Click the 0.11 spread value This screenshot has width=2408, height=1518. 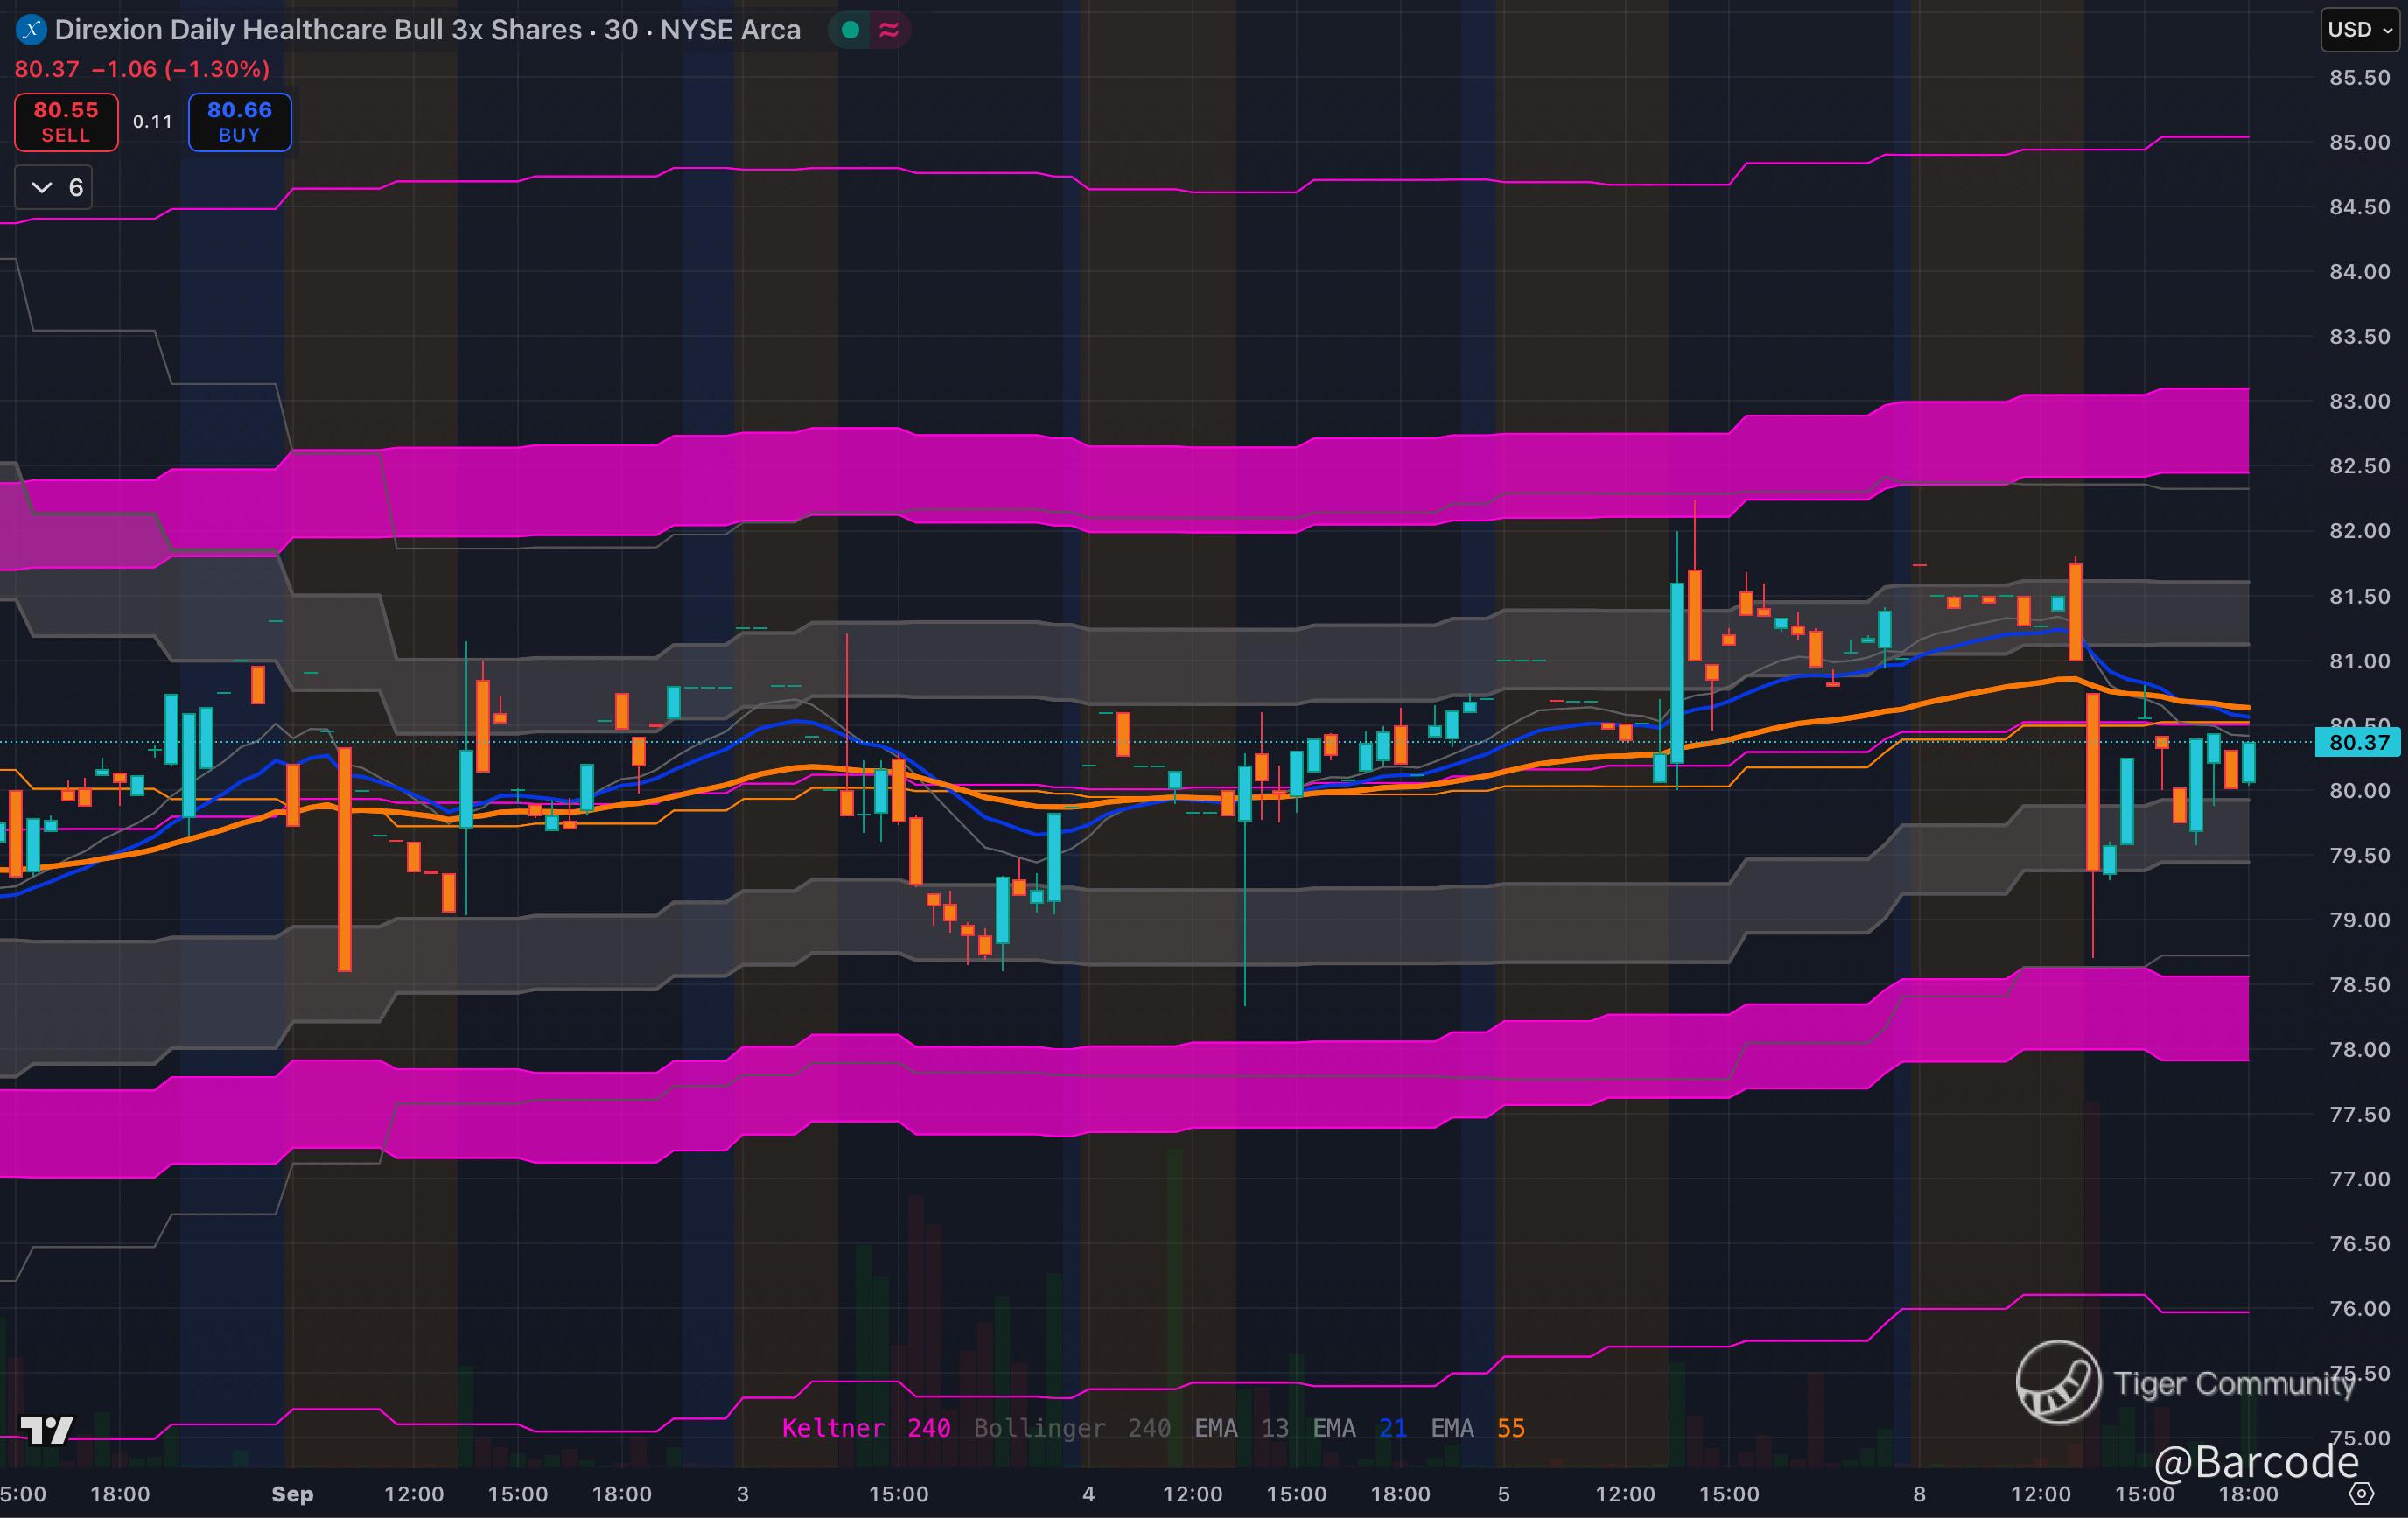(x=152, y=122)
